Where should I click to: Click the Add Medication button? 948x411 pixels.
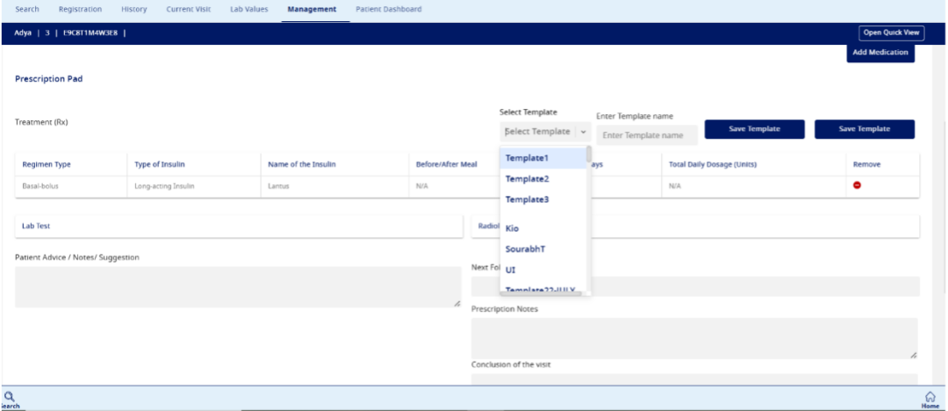[880, 53]
